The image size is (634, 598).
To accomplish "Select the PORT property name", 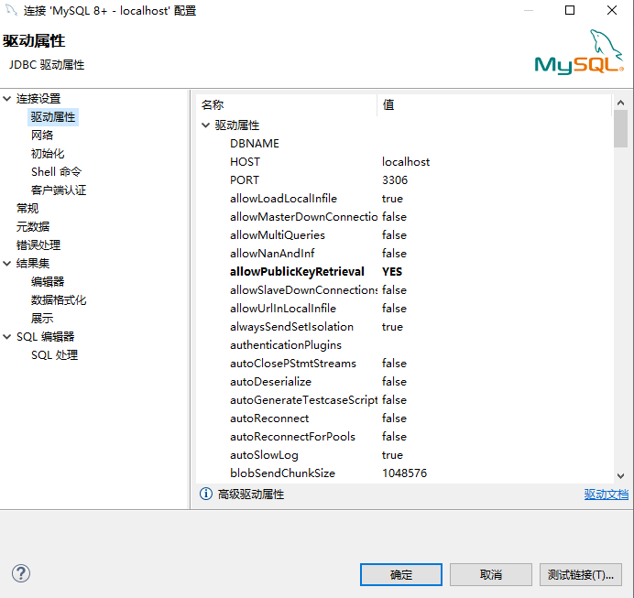I will coord(245,179).
